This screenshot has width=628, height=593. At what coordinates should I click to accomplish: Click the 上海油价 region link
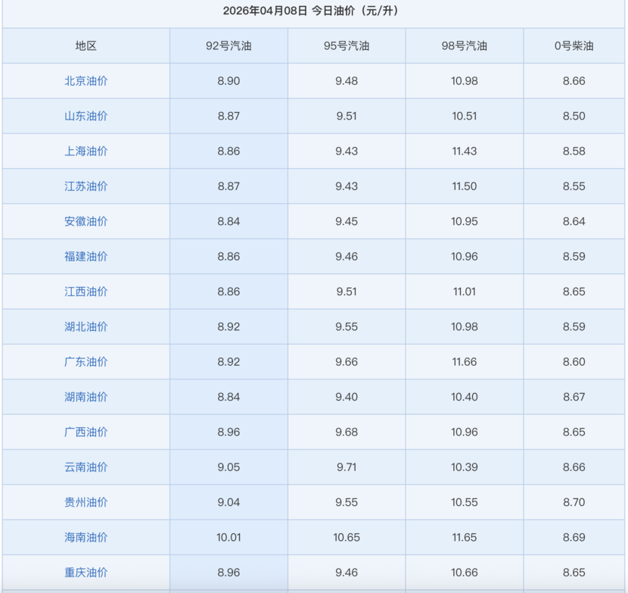tap(86, 151)
